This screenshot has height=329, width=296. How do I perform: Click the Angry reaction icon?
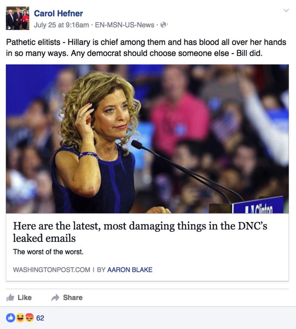coord(29,318)
